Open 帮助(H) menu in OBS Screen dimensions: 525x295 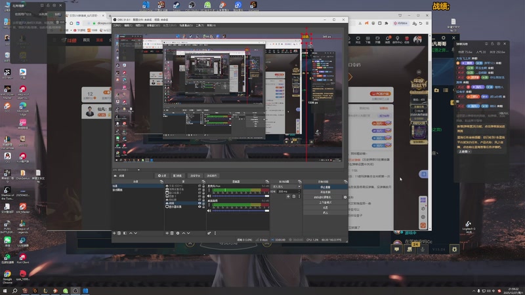pos(211,26)
